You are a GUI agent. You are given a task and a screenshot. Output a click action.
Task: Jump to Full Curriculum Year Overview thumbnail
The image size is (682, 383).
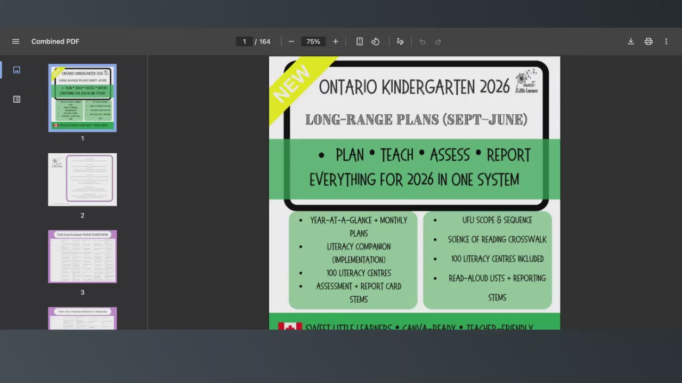pos(83,256)
